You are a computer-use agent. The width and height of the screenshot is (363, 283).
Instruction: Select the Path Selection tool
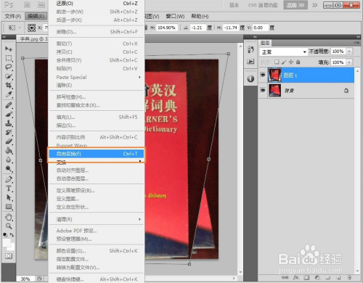click(9, 197)
